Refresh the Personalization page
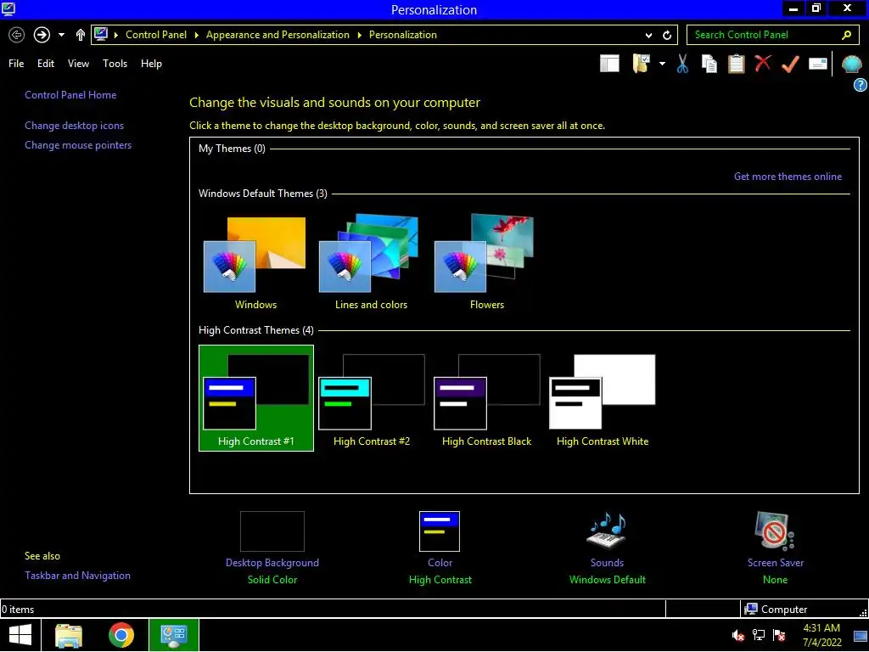The image size is (869, 652). click(667, 35)
